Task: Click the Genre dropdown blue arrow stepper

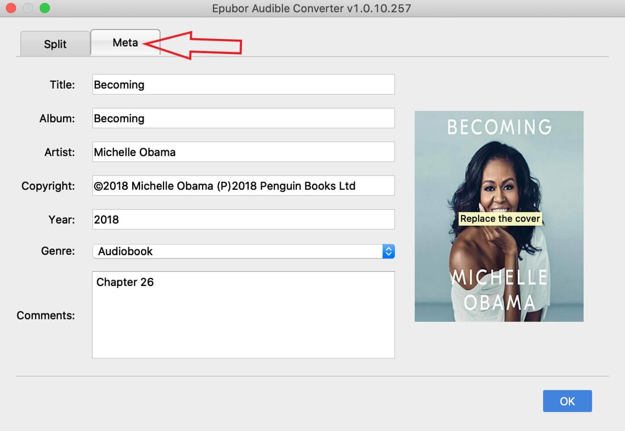Action: 388,251
